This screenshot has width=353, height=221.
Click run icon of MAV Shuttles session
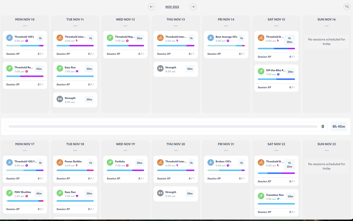(9, 193)
